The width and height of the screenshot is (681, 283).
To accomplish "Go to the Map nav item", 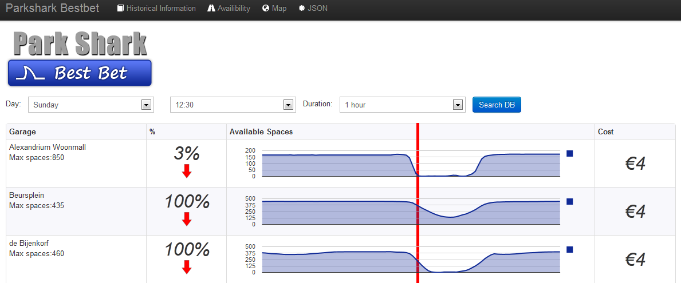I will click(274, 8).
